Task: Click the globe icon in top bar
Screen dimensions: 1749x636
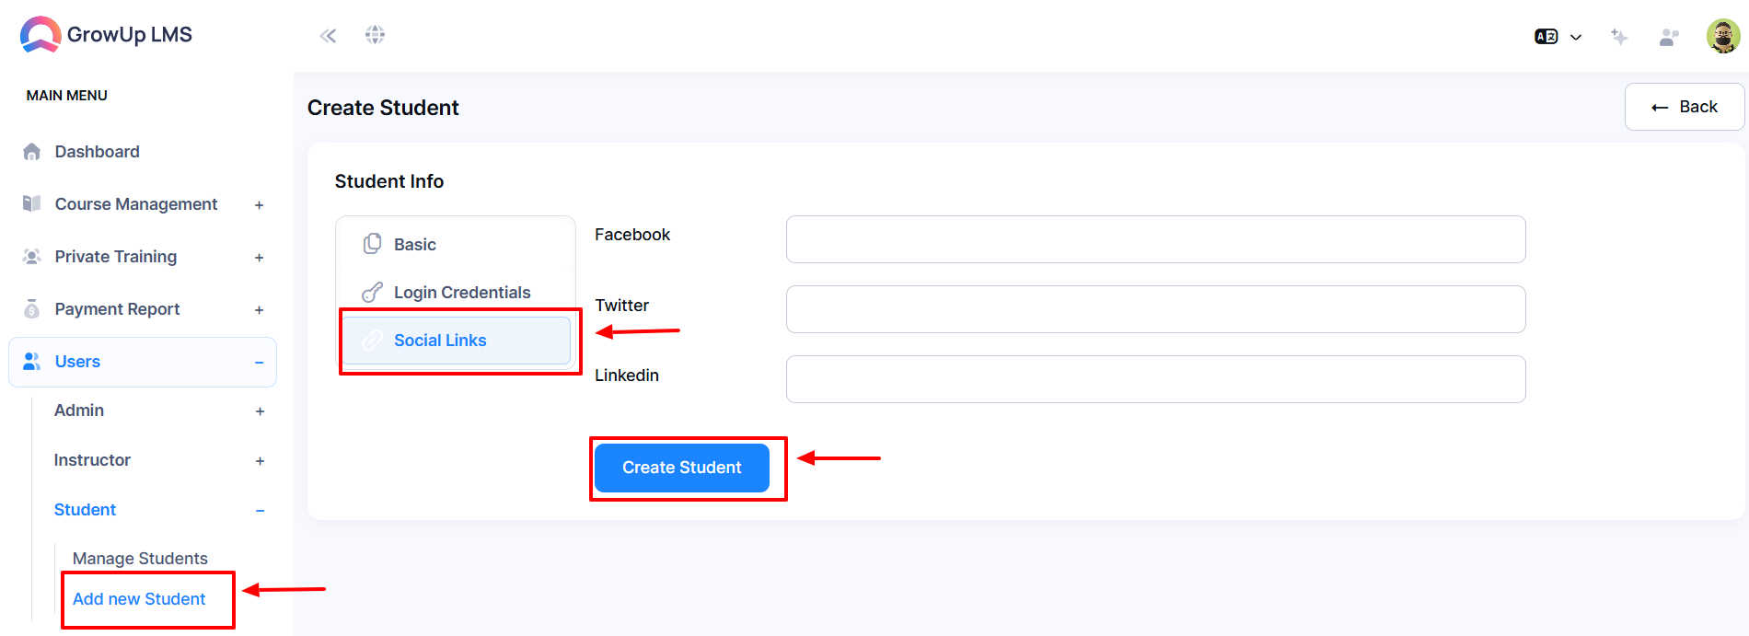Action: click(375, 35)
